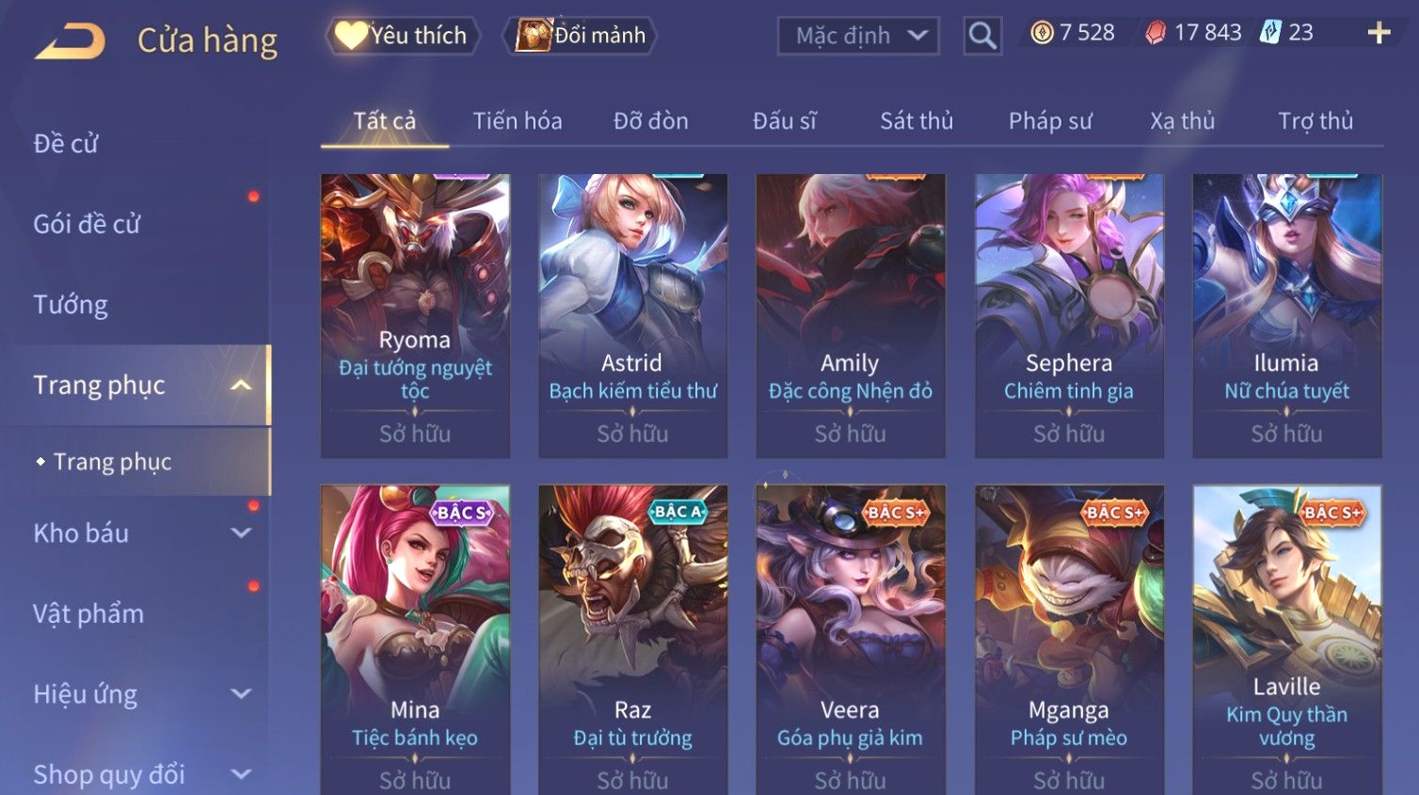1419x795 pixels.
Task: Select Ilumia Nữ chúa tuyết skin card
Action: tap(1286, 315)
